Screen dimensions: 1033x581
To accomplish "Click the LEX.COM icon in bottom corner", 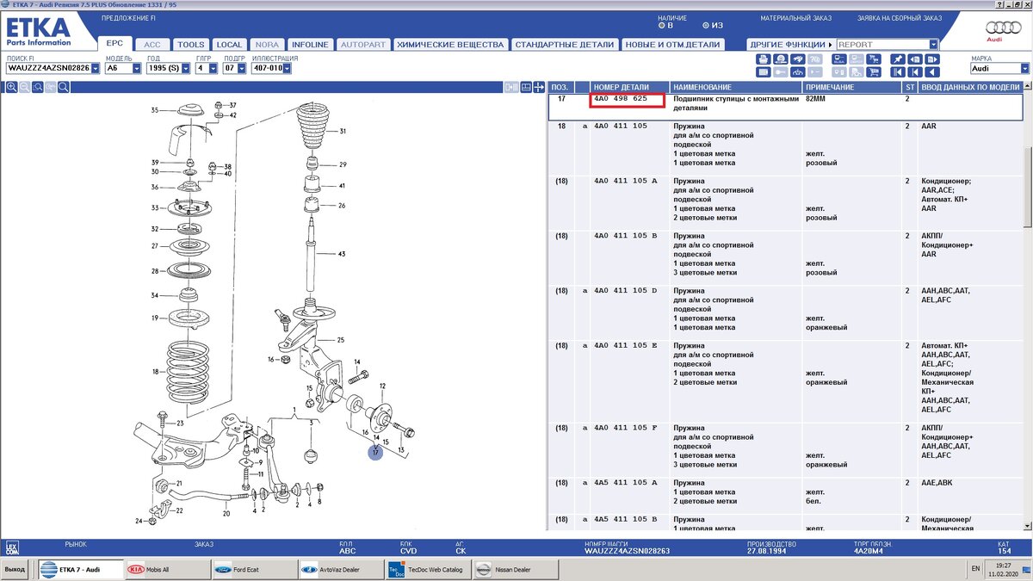I will (x=11, y=547).
